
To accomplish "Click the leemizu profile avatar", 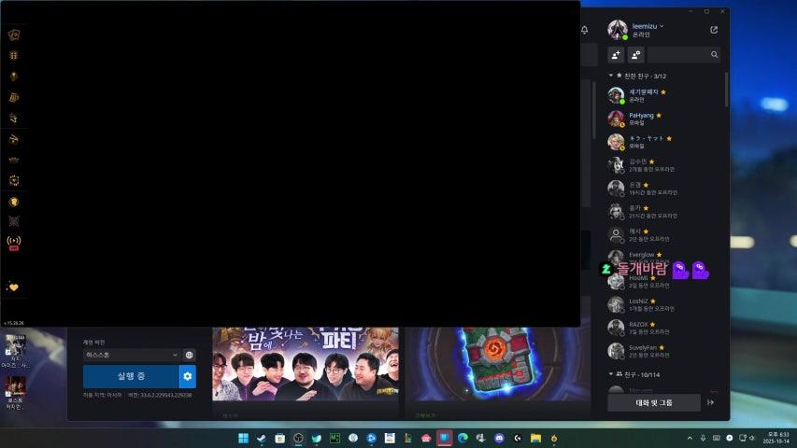I will point(617,30).
